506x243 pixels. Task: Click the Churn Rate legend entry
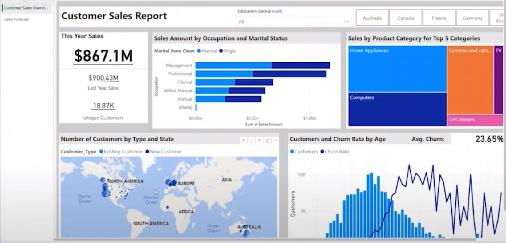pos(334,152)
